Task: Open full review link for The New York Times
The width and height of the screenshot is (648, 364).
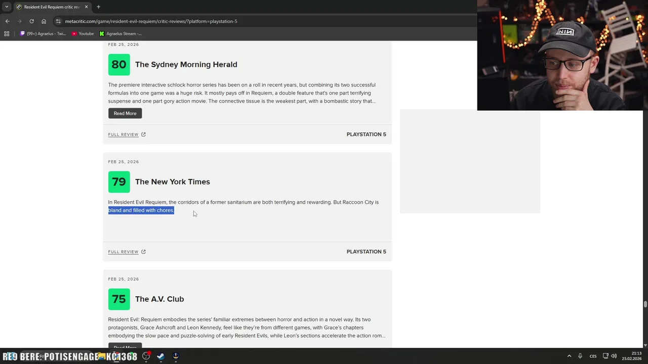Action: [x=123, y=252]
